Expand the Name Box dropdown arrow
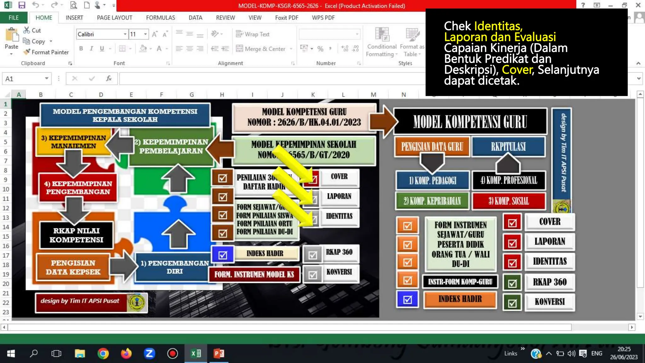This screenshot has width=645, height=363. pyautogui.click(x=46, y=78)
